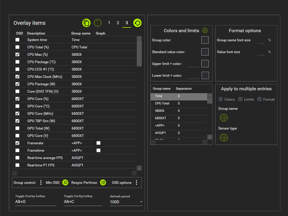Switch to overlay profile tab 2
The height and width of the screenshot is (216, 288).
pos(118,23)
